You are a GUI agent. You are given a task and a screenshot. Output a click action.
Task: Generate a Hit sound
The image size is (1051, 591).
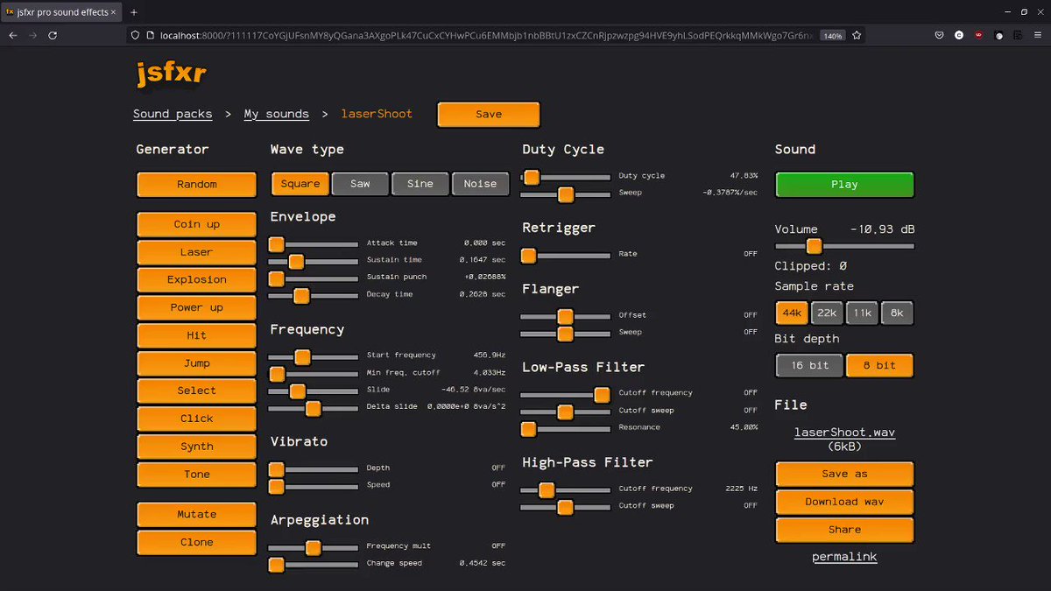click(x=197, y=335)
